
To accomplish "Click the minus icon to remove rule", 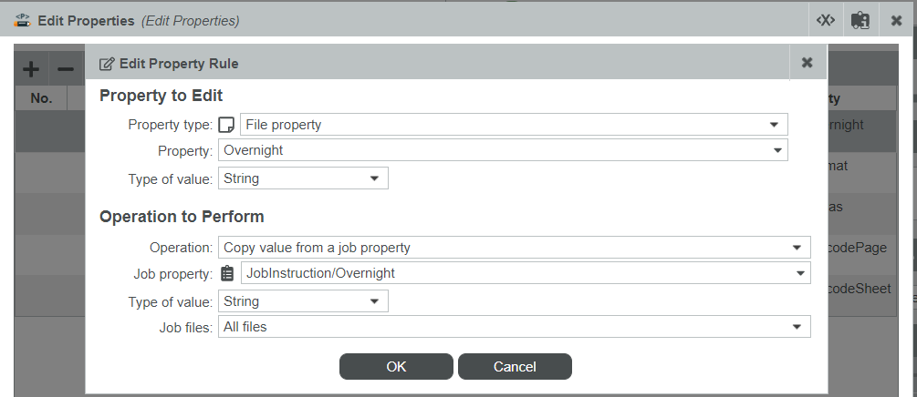I will coord(66,69).
